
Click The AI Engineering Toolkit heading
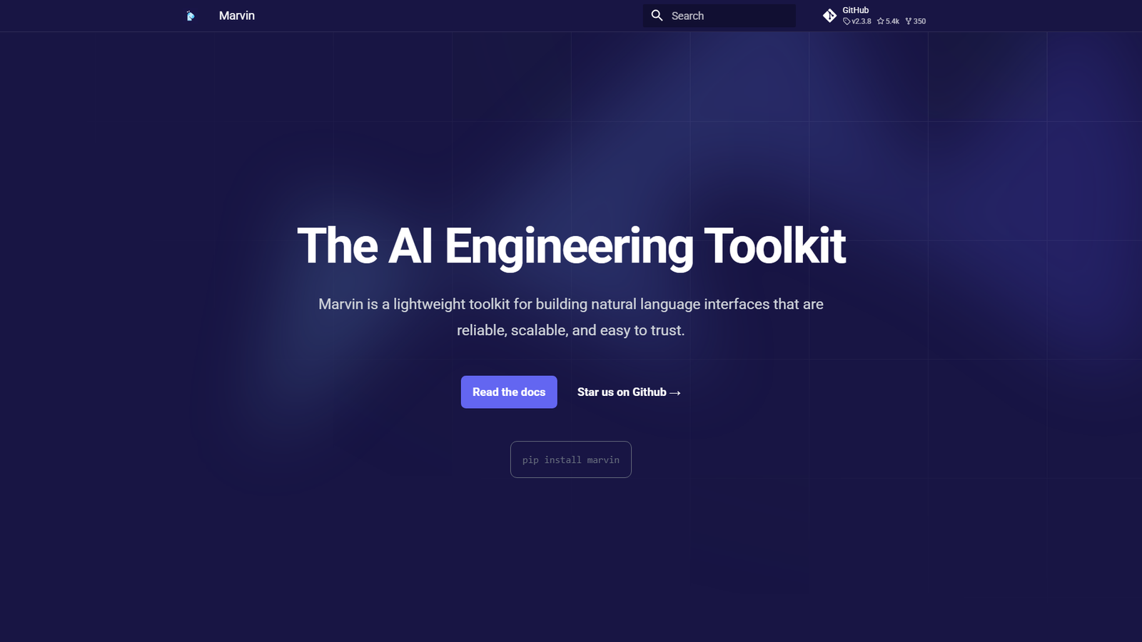click(x=571, y=246)
